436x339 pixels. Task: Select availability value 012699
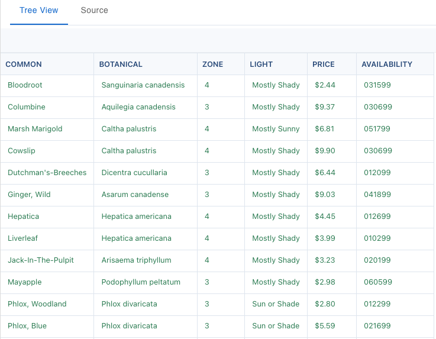tap(395, 217)
